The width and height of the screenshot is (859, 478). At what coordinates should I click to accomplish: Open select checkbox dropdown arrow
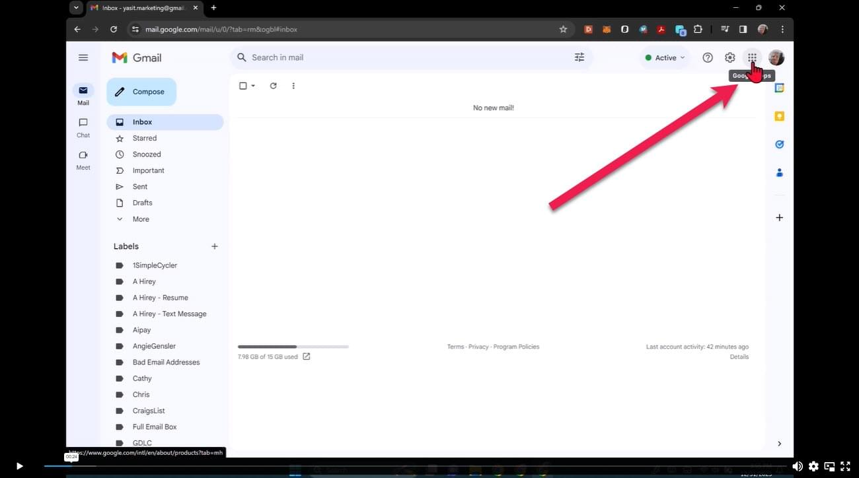(x=253, y=86)
